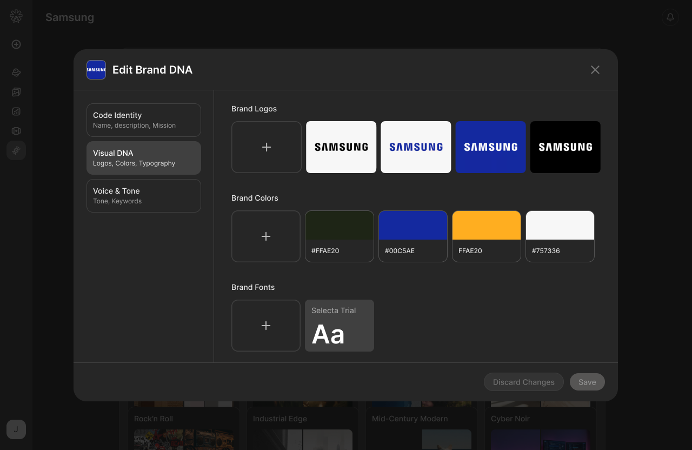The width and height of the screenshot is (692, 450).
Task: Click the user avatar labeled J
Action: [x=16, y=429]
